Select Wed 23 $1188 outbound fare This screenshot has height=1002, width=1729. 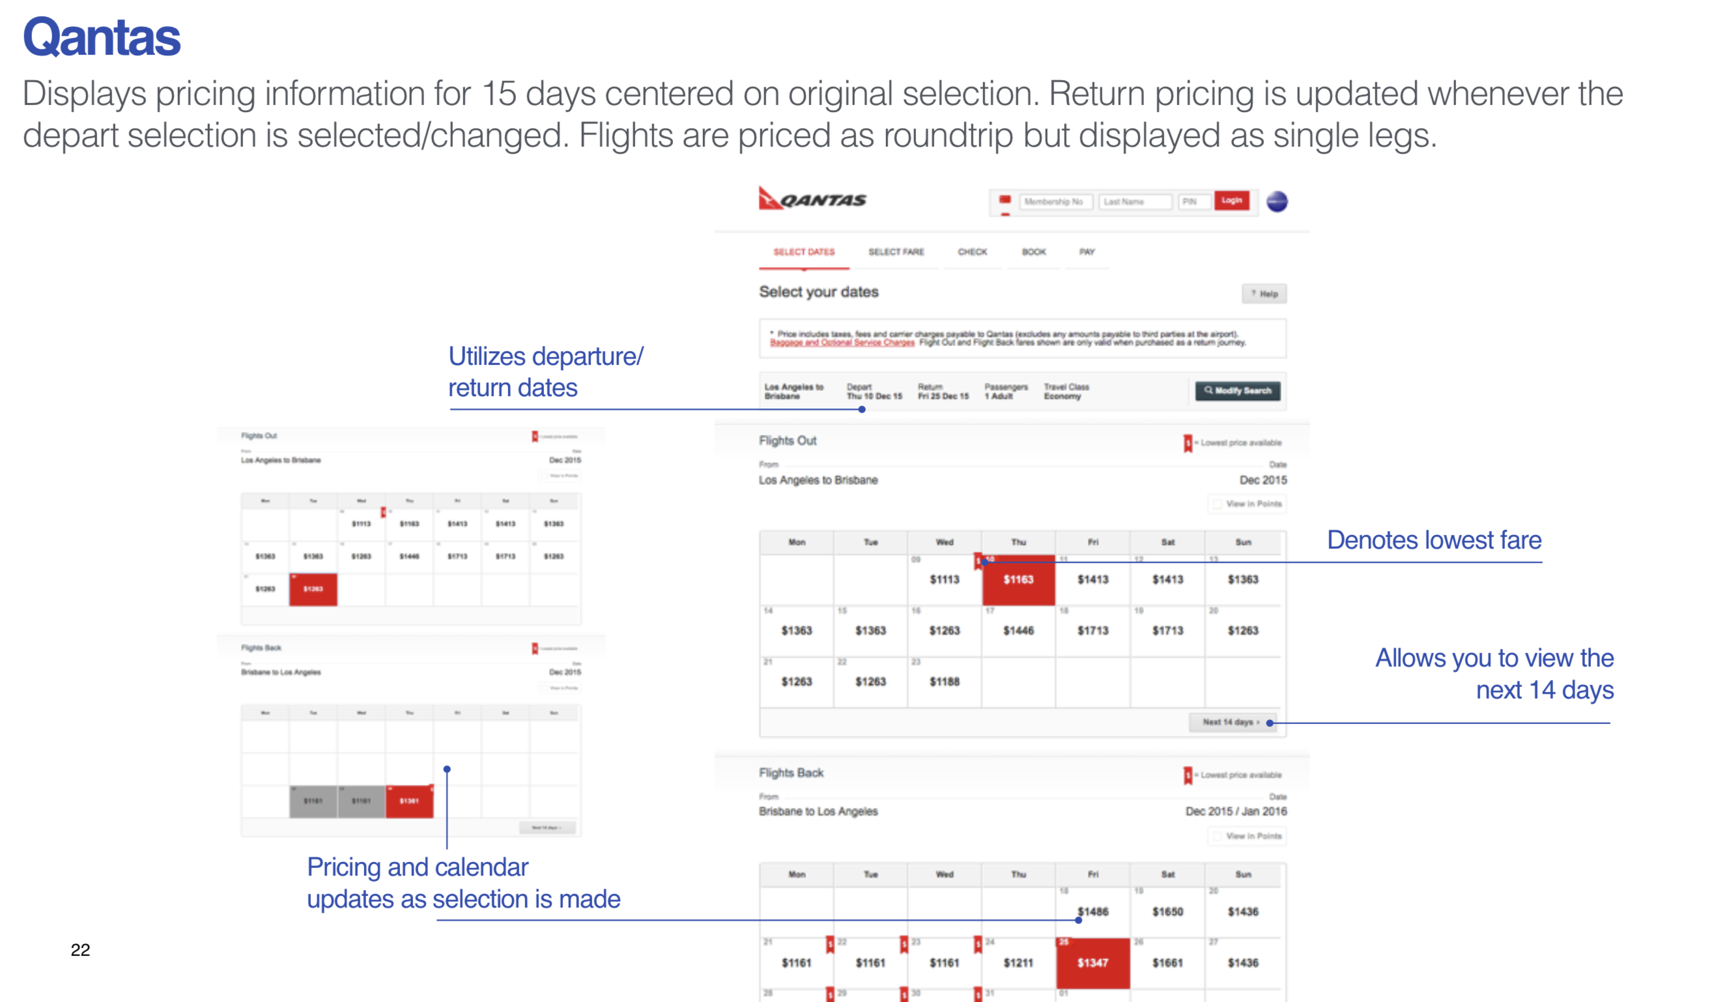(944, 682)
